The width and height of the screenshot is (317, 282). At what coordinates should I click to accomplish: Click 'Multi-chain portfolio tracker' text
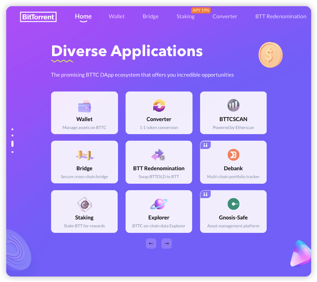point(233,177)
